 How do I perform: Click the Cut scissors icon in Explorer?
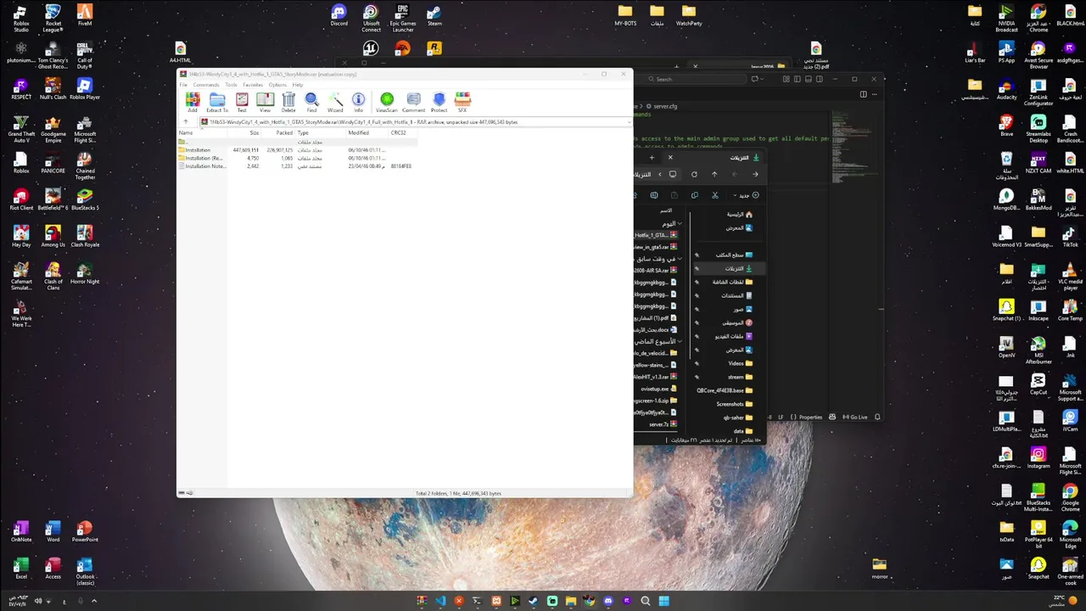[715, 195]
